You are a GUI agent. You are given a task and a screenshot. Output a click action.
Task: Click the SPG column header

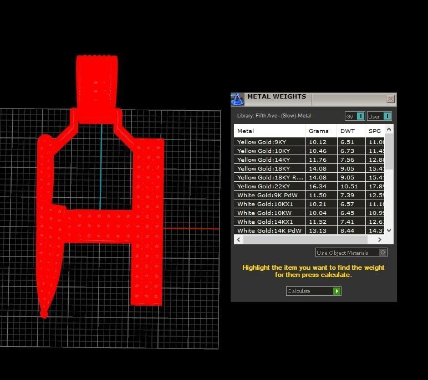click(375, 131)
